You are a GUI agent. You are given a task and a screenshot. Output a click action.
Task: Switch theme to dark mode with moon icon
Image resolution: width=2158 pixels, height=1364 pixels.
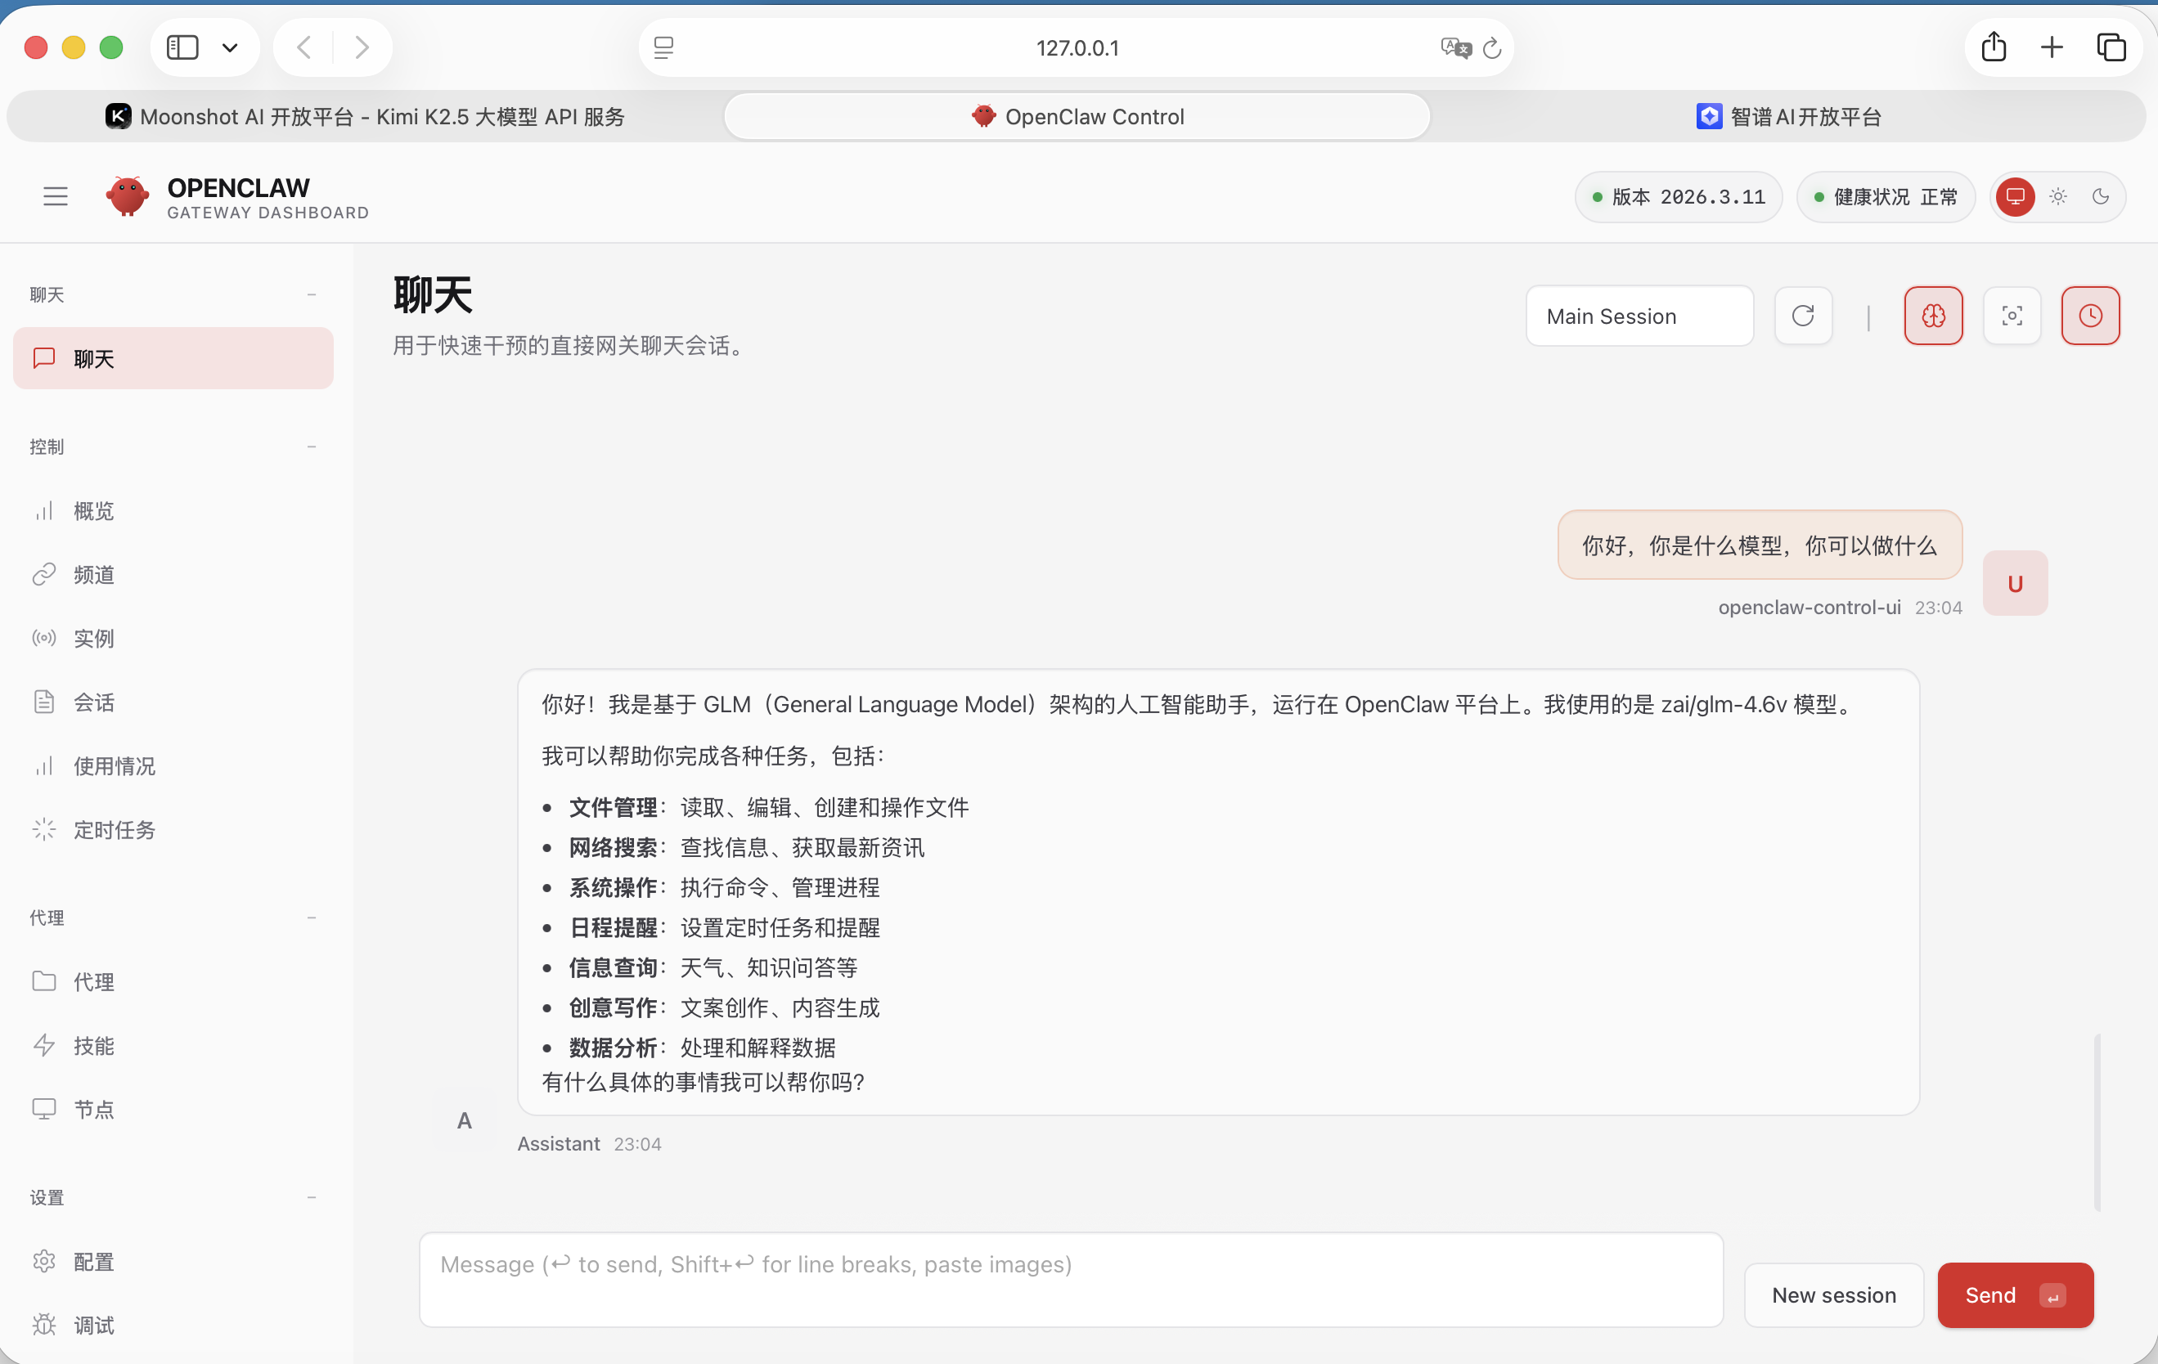click(2101, 196)
